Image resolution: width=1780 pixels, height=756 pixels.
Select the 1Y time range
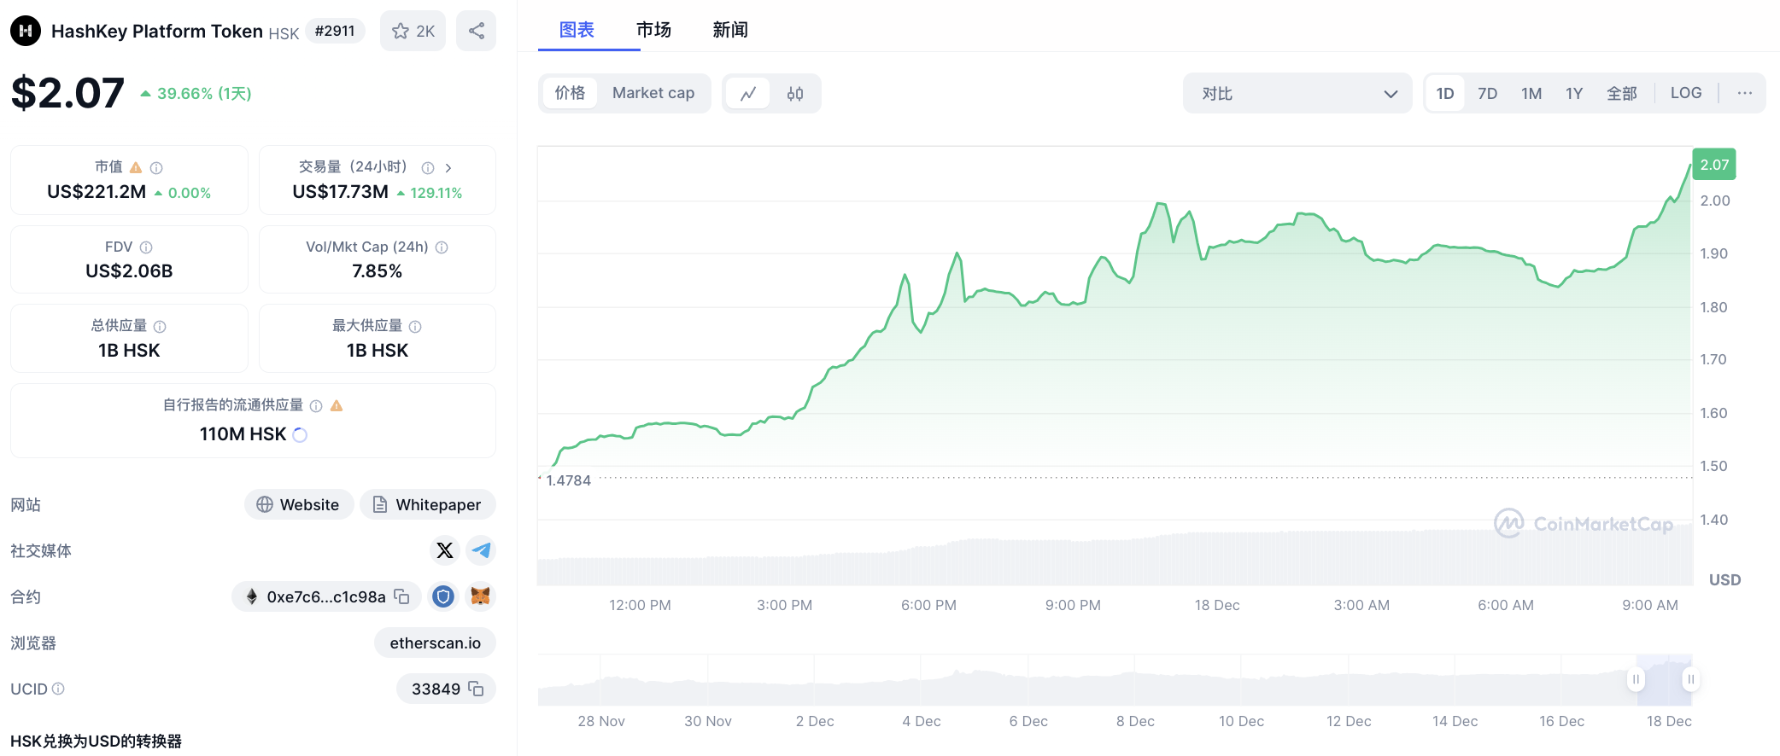[1574, 93]
